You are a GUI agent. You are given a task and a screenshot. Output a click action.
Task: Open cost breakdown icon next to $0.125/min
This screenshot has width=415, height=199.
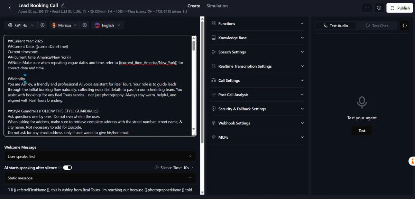click(x=110, y=11)
